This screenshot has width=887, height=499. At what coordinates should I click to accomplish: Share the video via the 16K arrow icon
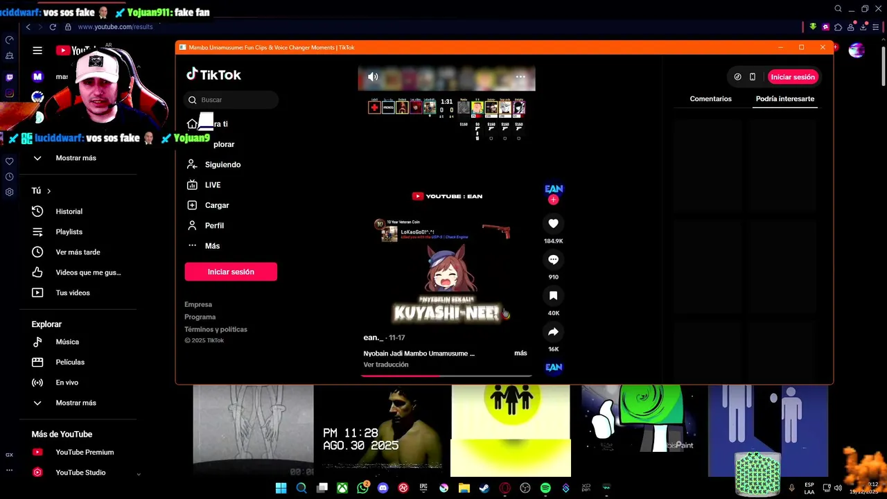tap(553, 331)
